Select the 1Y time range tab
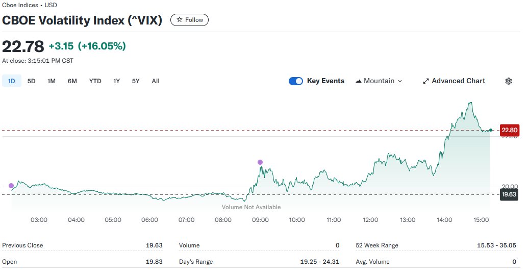This screenshot has height=277, width=528. coord(116,81)
